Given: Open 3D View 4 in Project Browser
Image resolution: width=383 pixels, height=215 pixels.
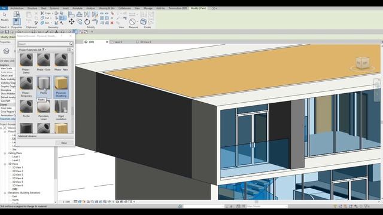Looking at the screenshot, I should [17, 179].
